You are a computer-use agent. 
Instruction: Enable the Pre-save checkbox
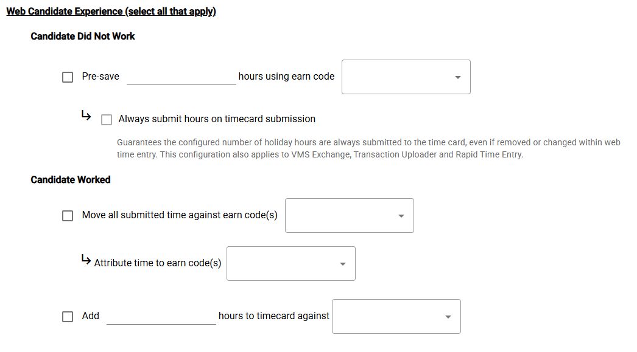pyautogui.click(x=68, y=77)
